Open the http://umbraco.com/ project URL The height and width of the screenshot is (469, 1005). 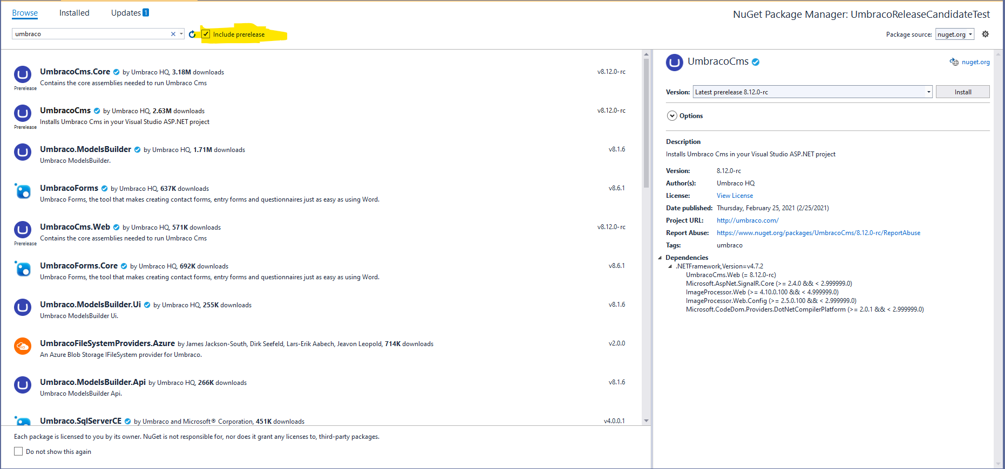748,220
